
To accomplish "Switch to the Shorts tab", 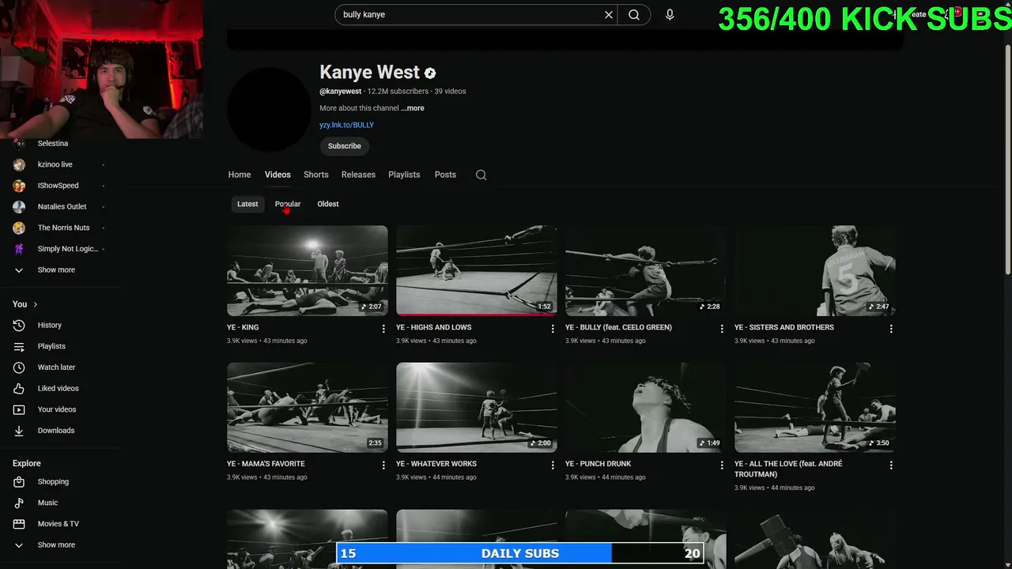I will click(x=315, y=175).
